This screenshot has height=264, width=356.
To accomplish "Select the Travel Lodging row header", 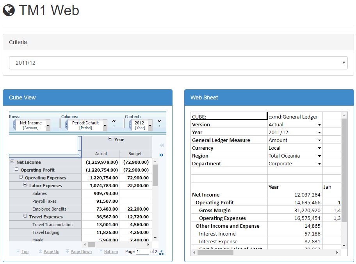I will click(x=46, y=232).
